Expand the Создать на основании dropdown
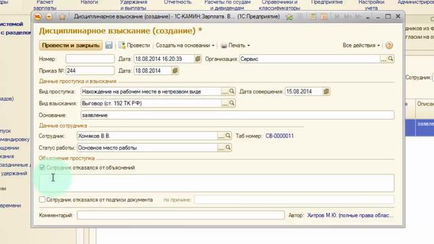This screenshot has width=434, height=244. click(x=185, y=45)
